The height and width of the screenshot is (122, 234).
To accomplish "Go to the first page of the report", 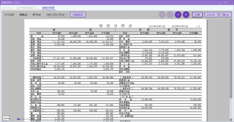I will 162,15.
